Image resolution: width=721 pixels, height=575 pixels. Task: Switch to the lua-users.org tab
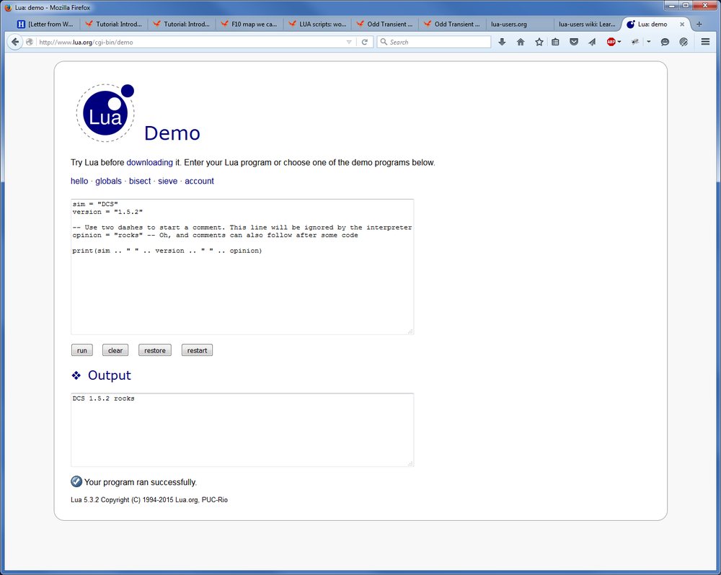tap(520, 24)
